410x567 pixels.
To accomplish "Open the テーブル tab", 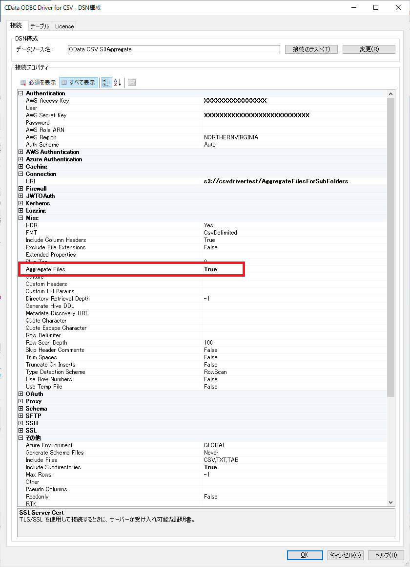I will (x=40, y=26).
